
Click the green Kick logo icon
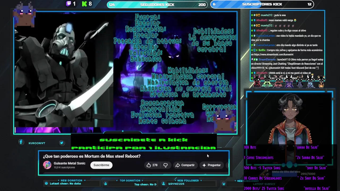coord(84,4)
